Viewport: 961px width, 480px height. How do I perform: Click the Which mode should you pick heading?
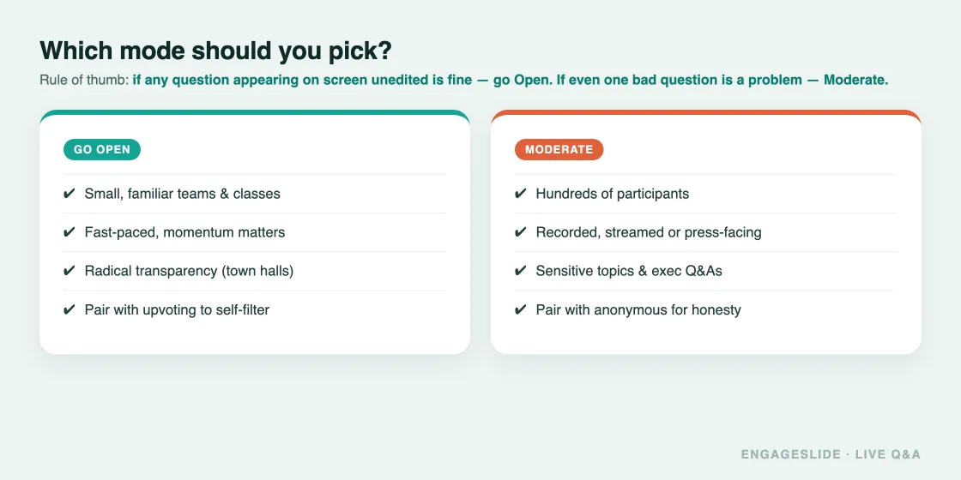215,51
